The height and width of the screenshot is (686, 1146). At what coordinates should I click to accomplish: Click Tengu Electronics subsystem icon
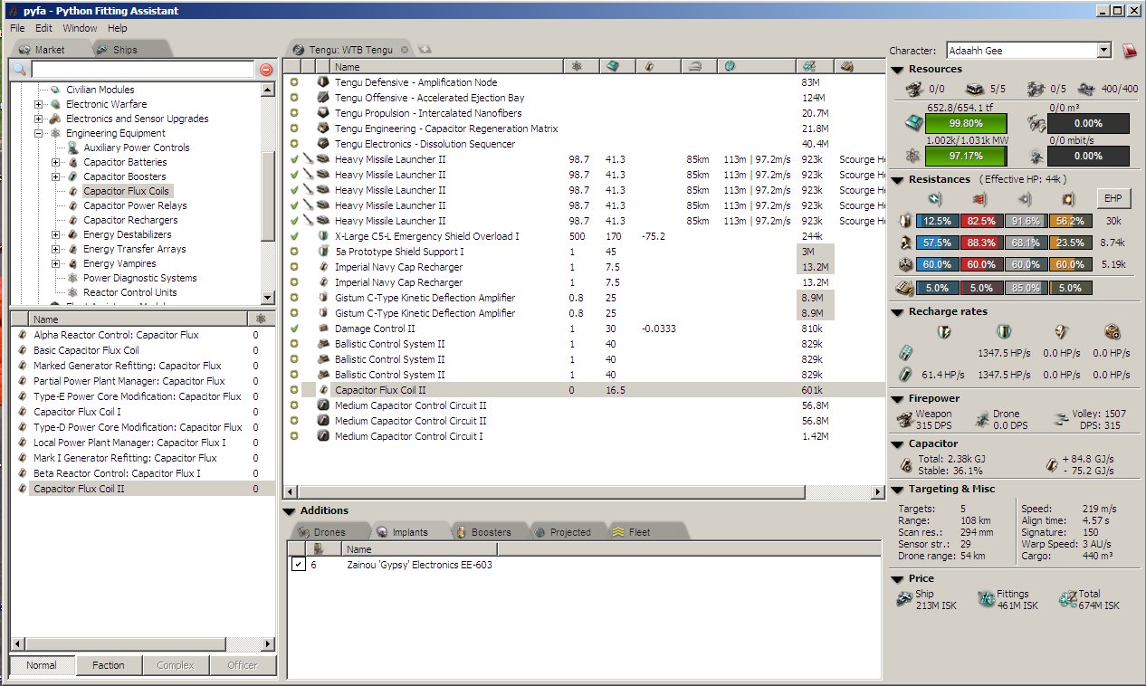[323, 144]
